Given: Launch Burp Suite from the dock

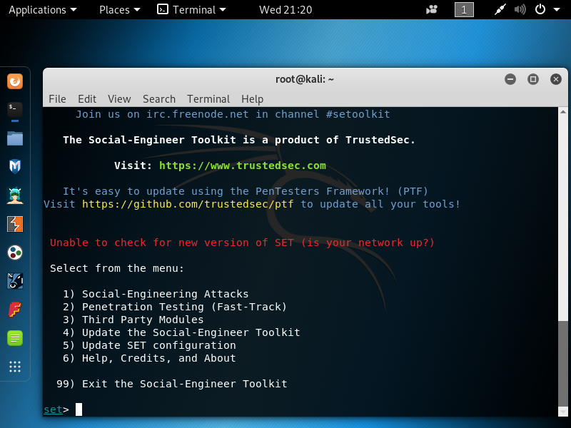Looking at the screenshot, I should (15, 224).
